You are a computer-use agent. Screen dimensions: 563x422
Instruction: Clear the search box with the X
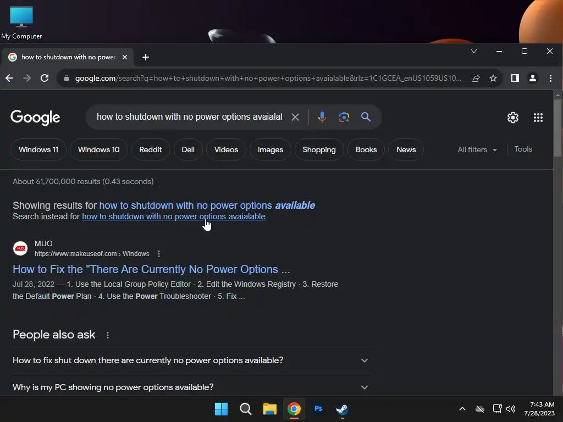click(x=295, y=117)
